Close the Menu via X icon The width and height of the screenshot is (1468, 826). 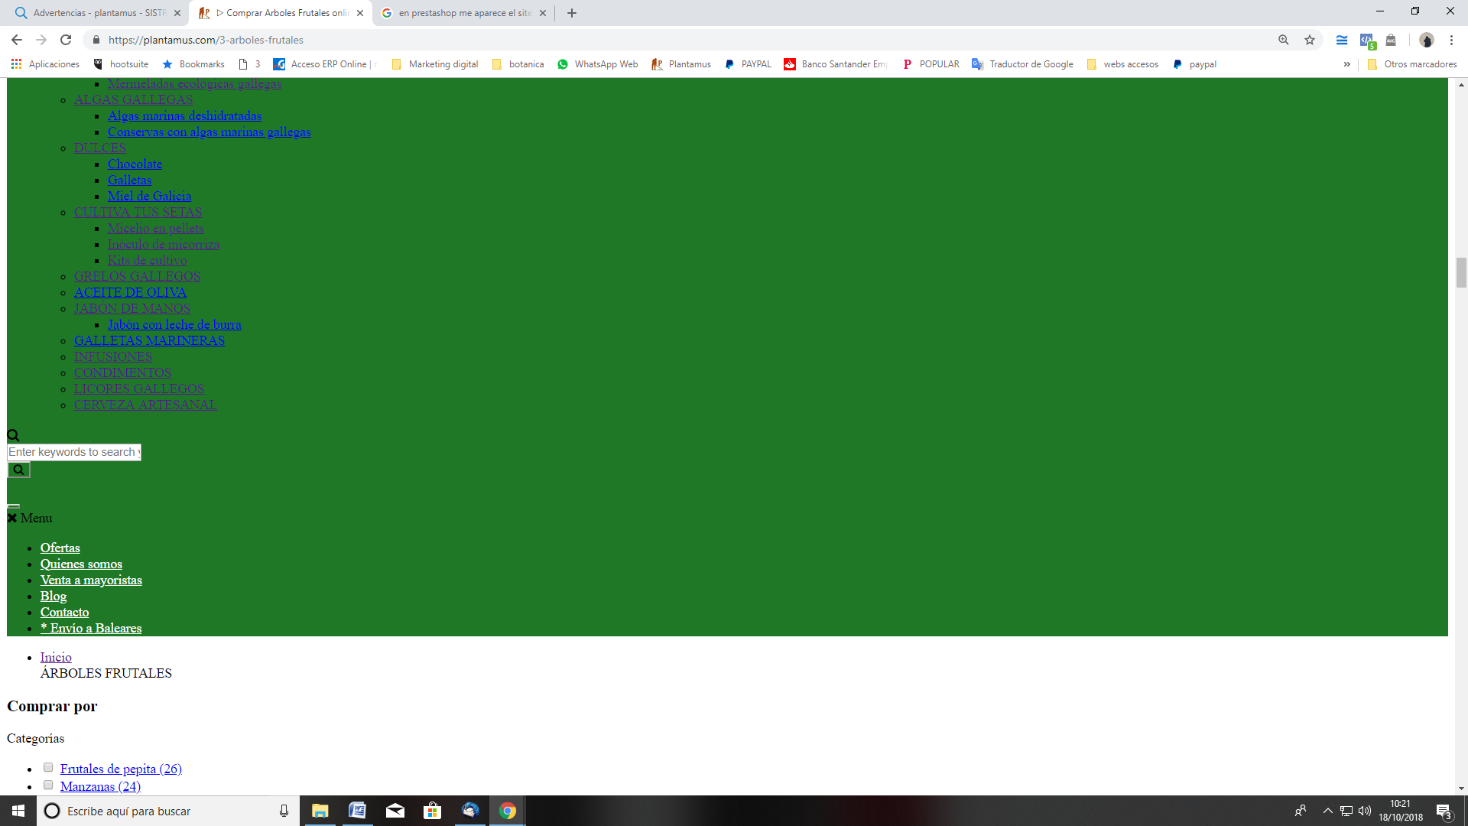pyautogui.click(x=12, y=519)
